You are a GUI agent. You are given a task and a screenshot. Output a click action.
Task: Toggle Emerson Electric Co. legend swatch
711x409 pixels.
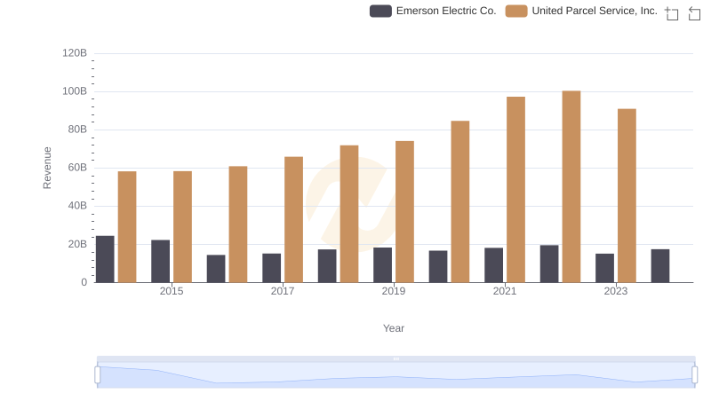380,11
